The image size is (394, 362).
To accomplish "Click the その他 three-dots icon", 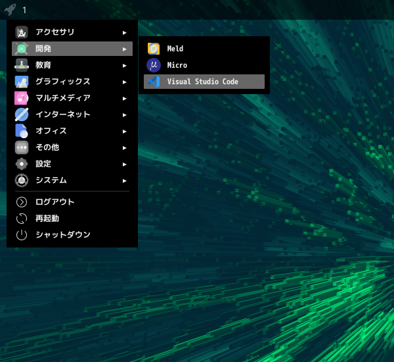I will click(22, 147).
